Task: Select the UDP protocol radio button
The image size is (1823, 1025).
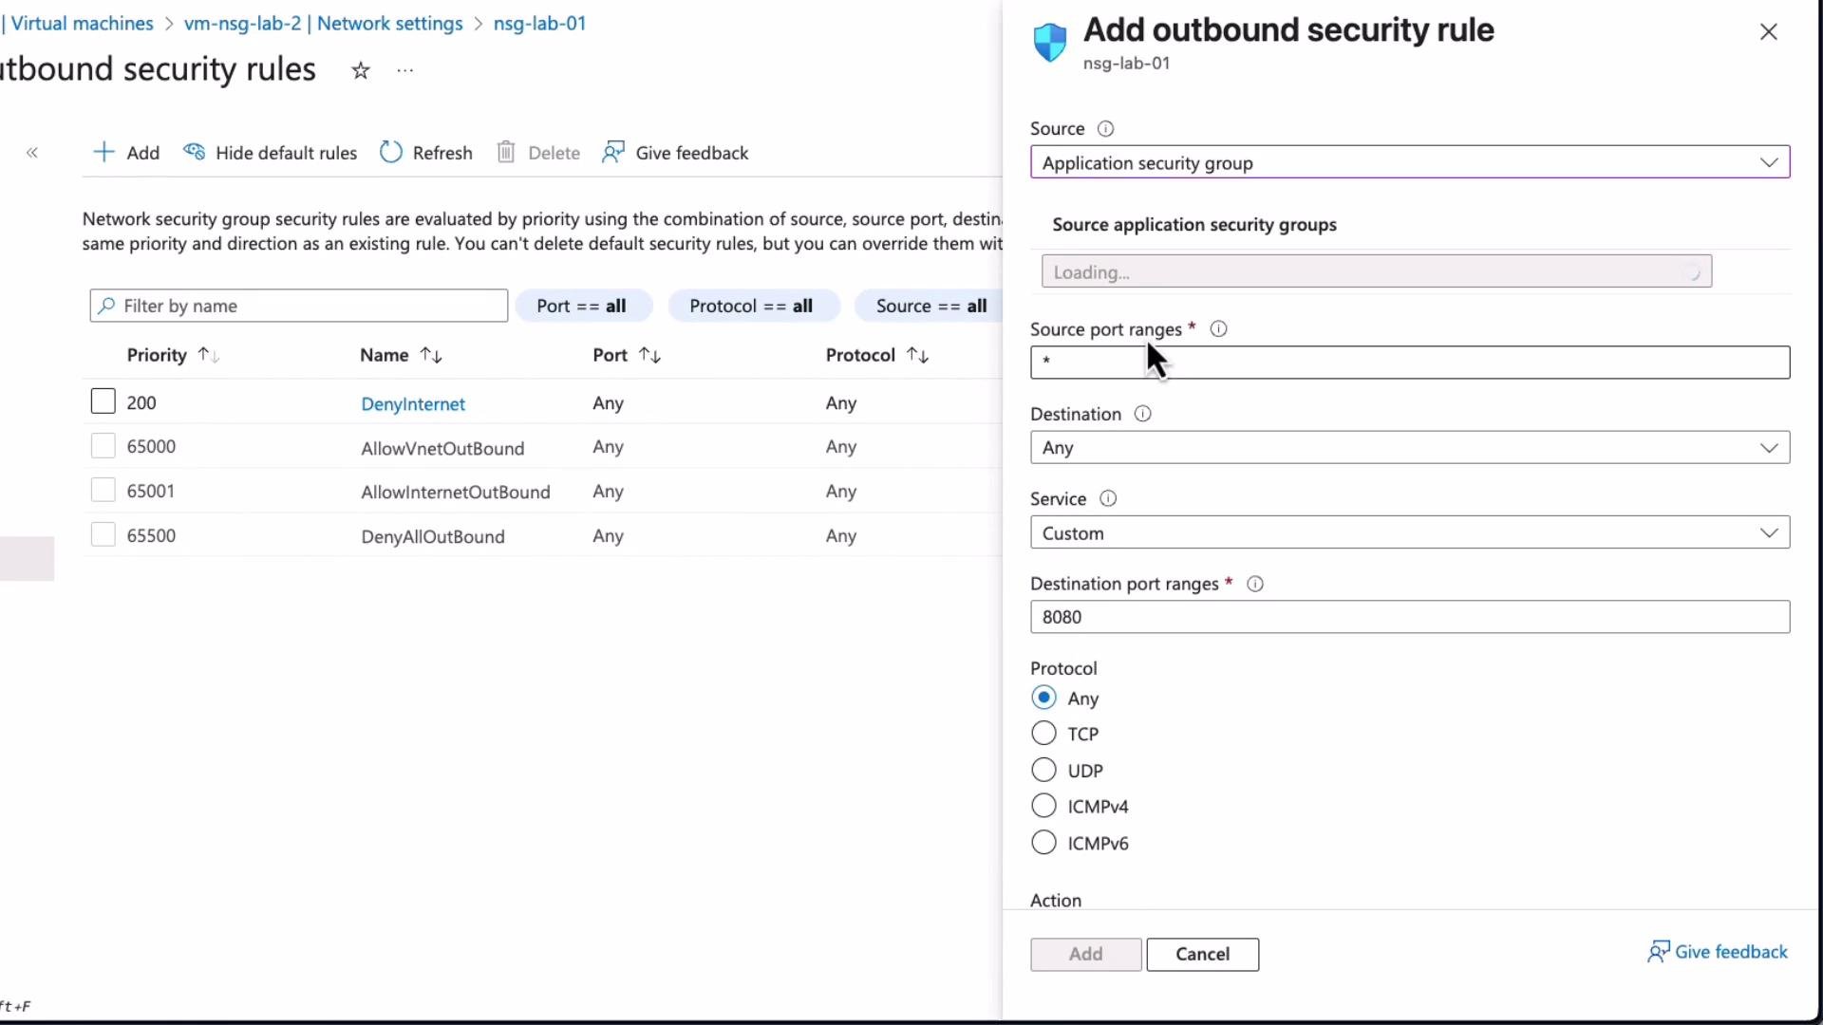Action: pos(1043,770)
